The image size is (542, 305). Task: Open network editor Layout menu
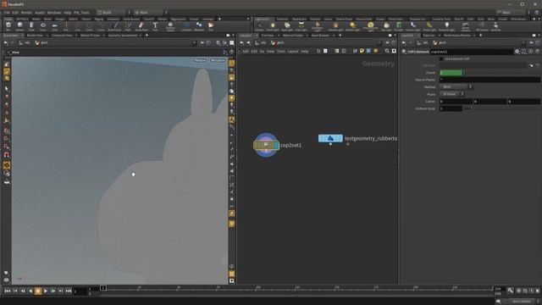293,51
